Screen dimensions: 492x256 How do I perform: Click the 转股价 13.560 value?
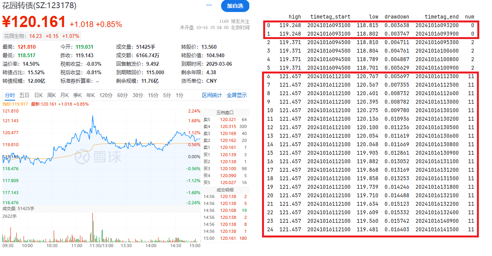tap(209, 46)
